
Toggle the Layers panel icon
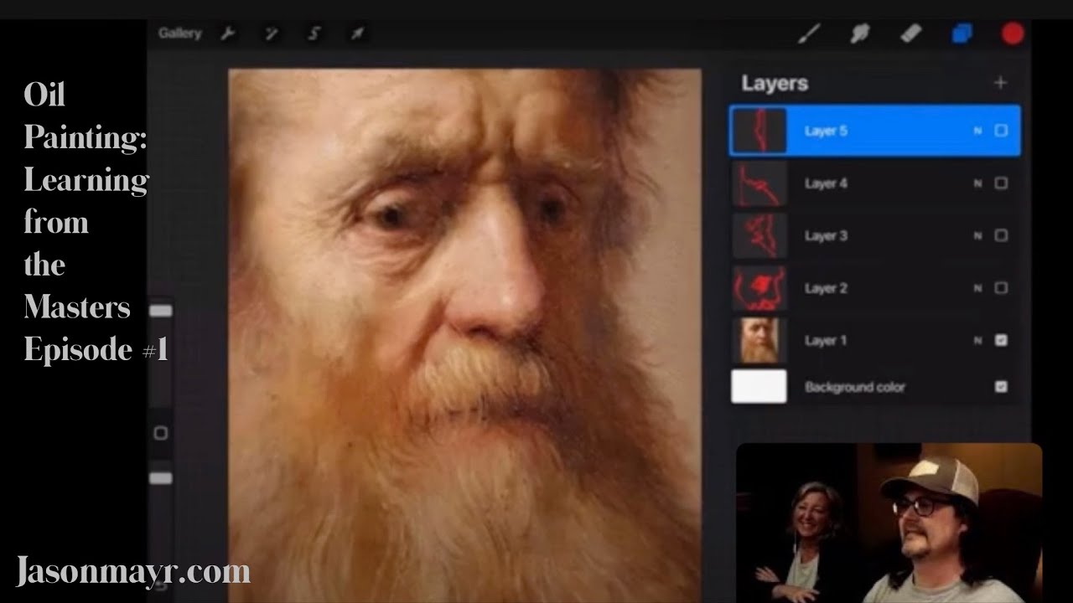pyautogui.click(x=962, y=33)
